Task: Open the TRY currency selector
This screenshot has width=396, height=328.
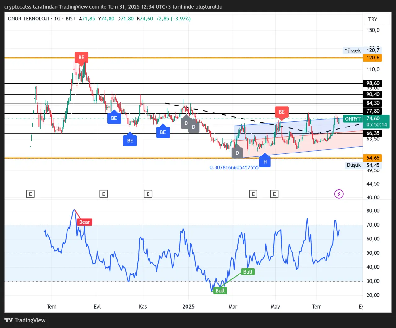Action: coord(372,19)
